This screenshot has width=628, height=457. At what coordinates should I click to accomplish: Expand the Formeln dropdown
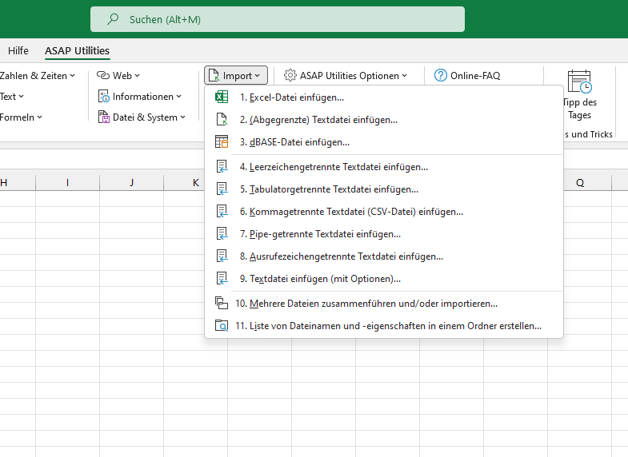(x=21, y=117)
